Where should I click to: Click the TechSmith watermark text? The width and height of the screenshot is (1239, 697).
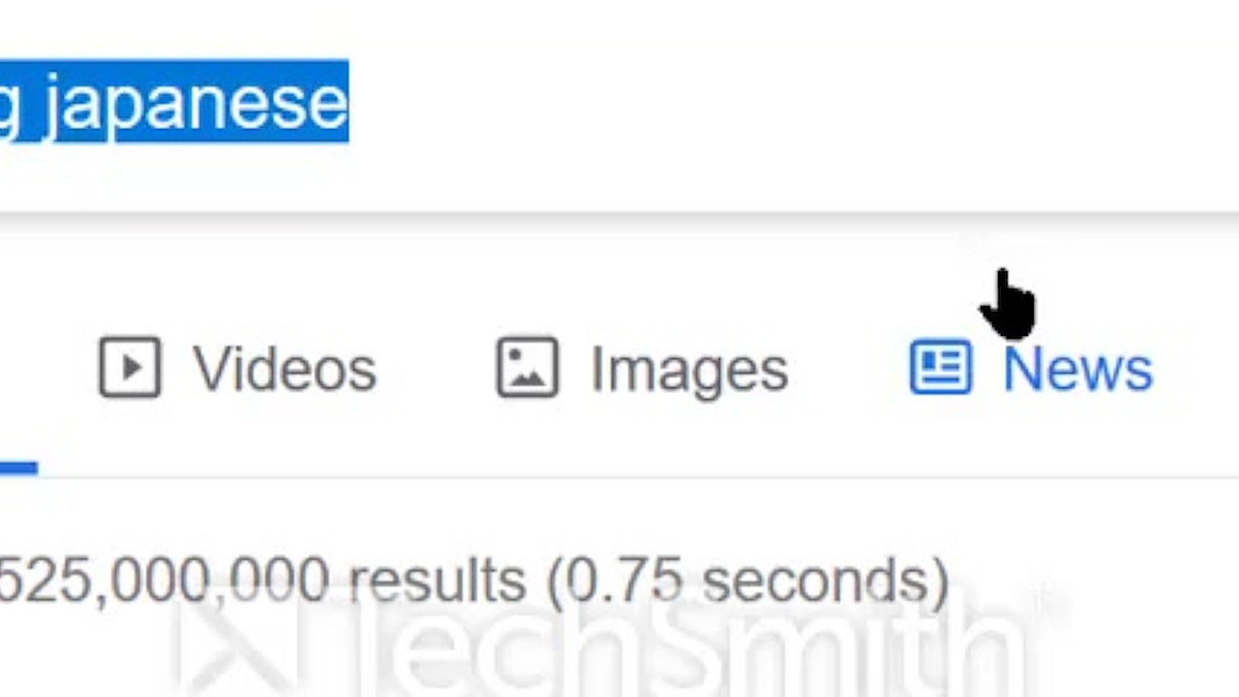pyautogui.click(x=678, y=644)
